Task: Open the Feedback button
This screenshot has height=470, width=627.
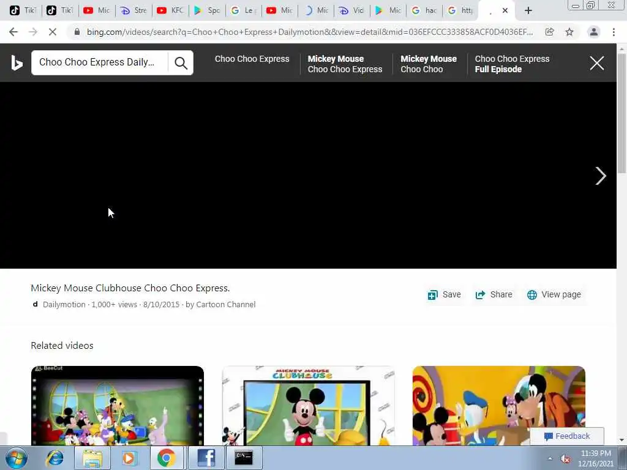Action: (x=566, y=436)
